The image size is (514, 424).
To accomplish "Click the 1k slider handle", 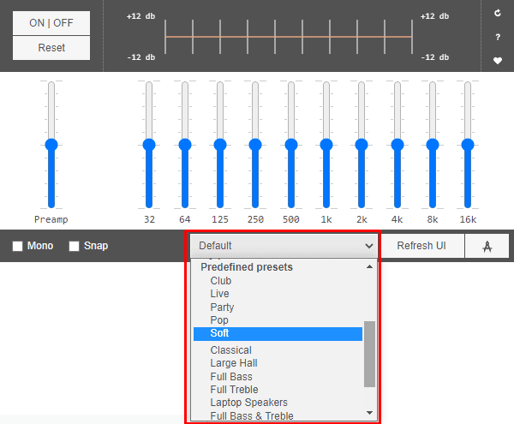I will point(326,145).
